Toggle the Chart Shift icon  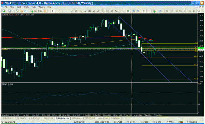[149, 11]
